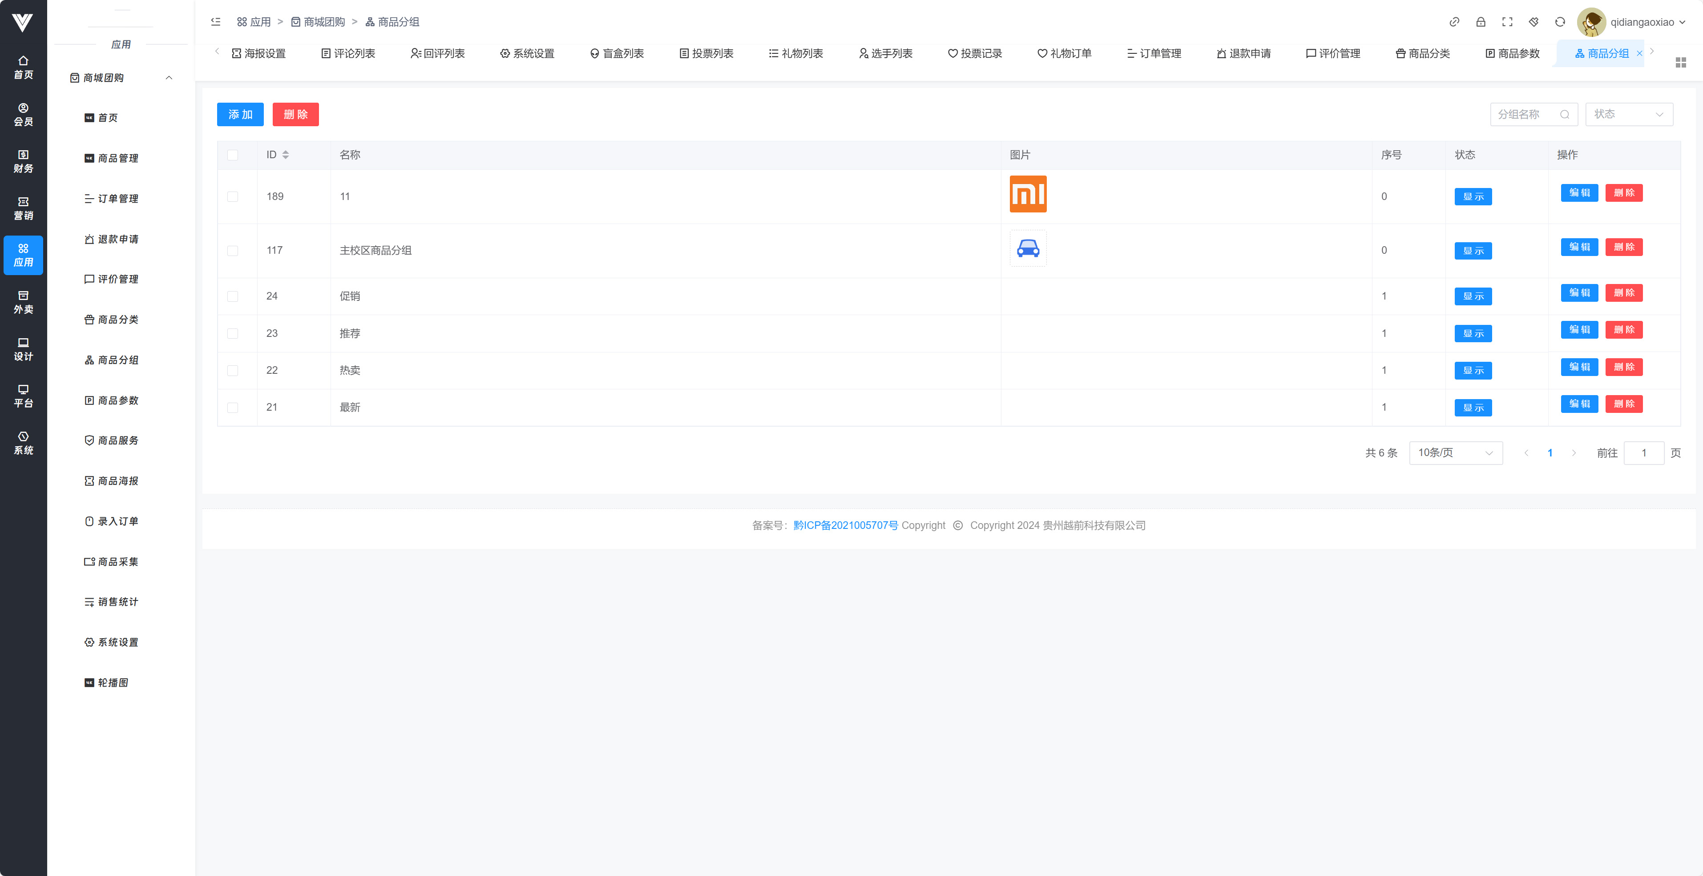Open the 状态 filter dropdown
Screen dimensions: 1703x876
(1628, 114)
